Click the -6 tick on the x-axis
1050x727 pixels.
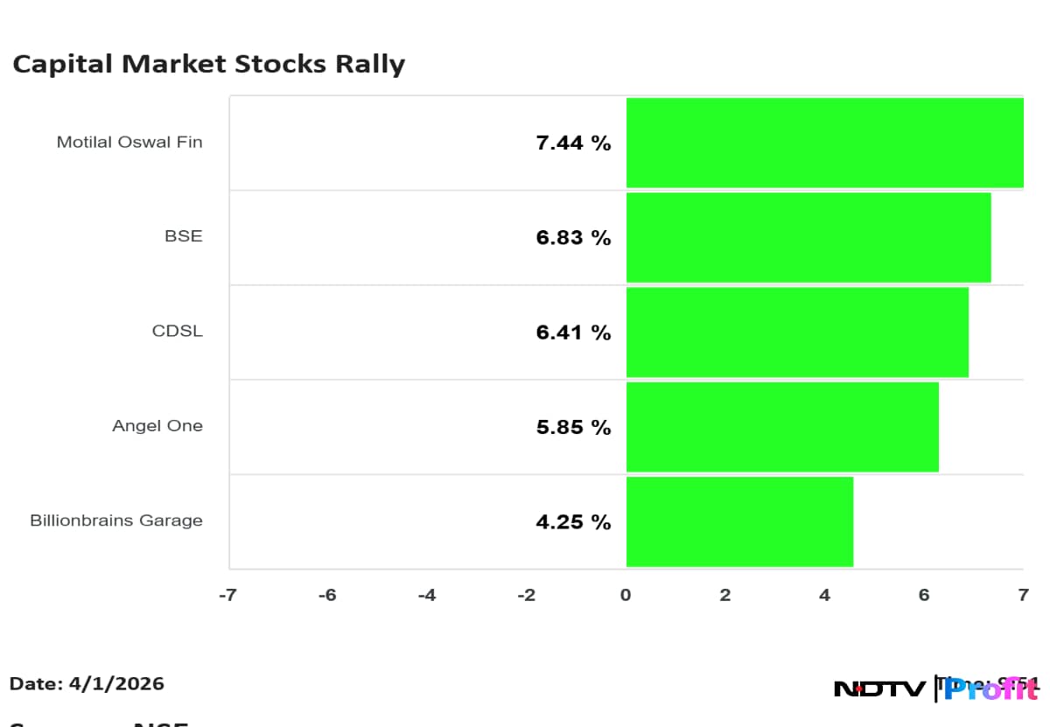click(x=326, y=595)
